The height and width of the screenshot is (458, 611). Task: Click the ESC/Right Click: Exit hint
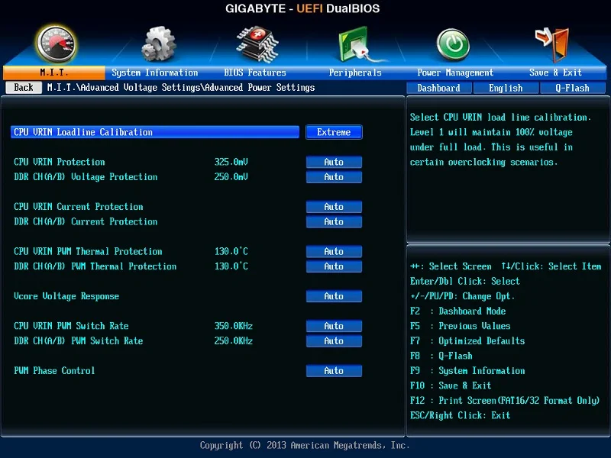[461, 415]
